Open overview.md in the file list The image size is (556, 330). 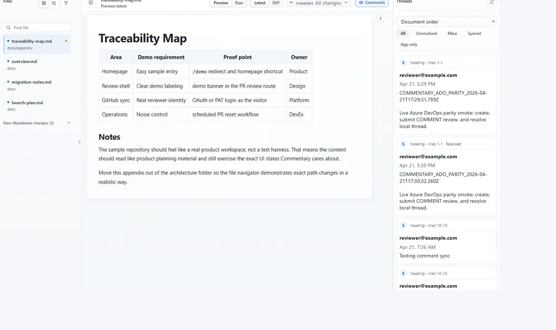pos(37,65)
